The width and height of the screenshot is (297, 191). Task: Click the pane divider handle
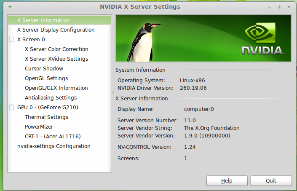tap(113, 94)
